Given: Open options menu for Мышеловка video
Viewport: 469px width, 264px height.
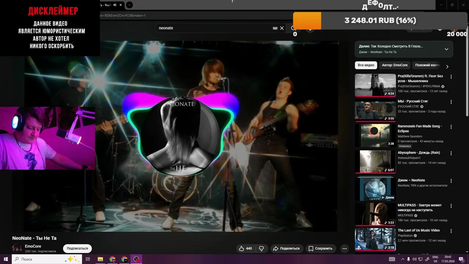Looking at the screenshot, I should tap(451, 77).
